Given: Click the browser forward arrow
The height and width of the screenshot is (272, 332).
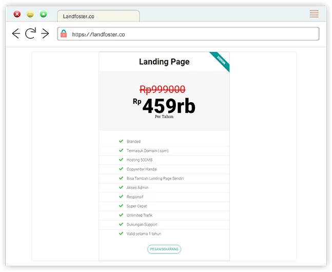Looking at the screenshot, I should click(45, 34).
